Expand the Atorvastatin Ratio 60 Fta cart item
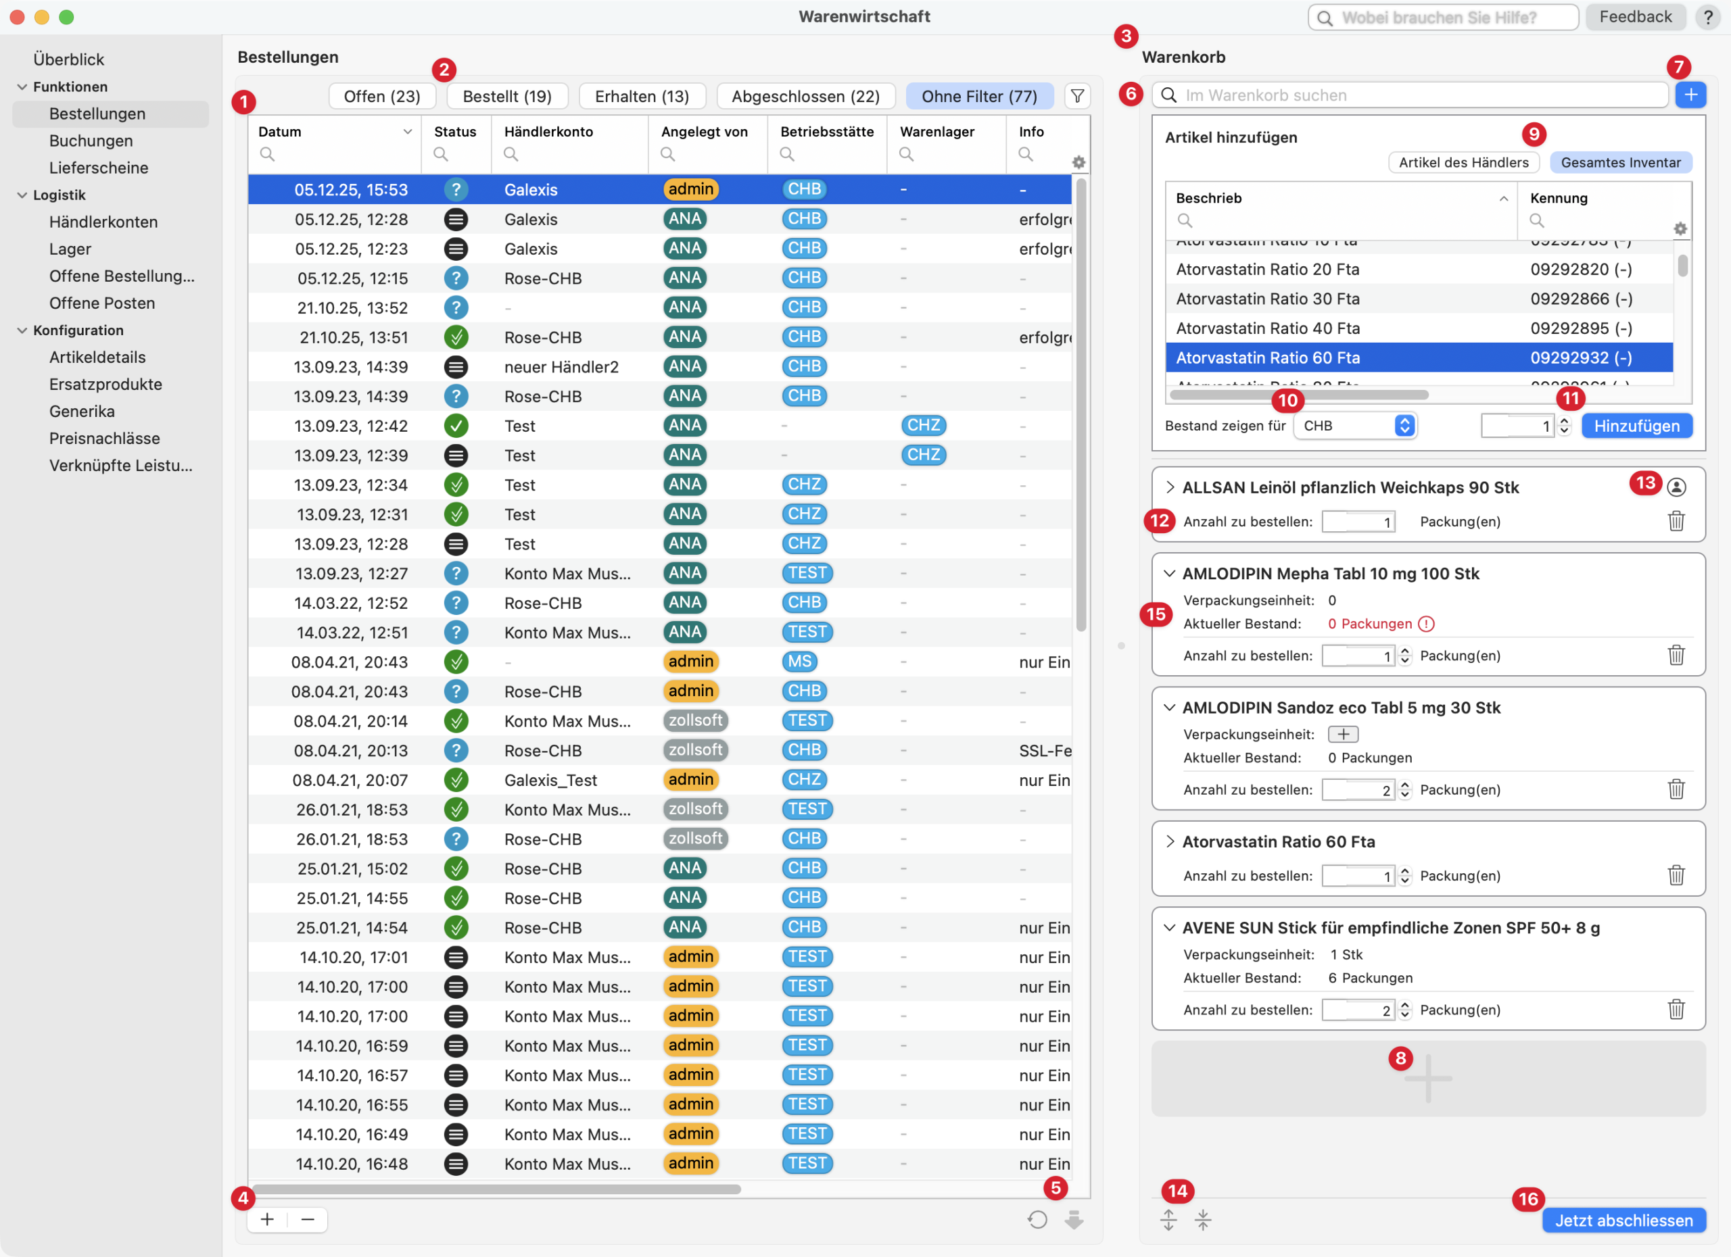 pos(1169,841)
